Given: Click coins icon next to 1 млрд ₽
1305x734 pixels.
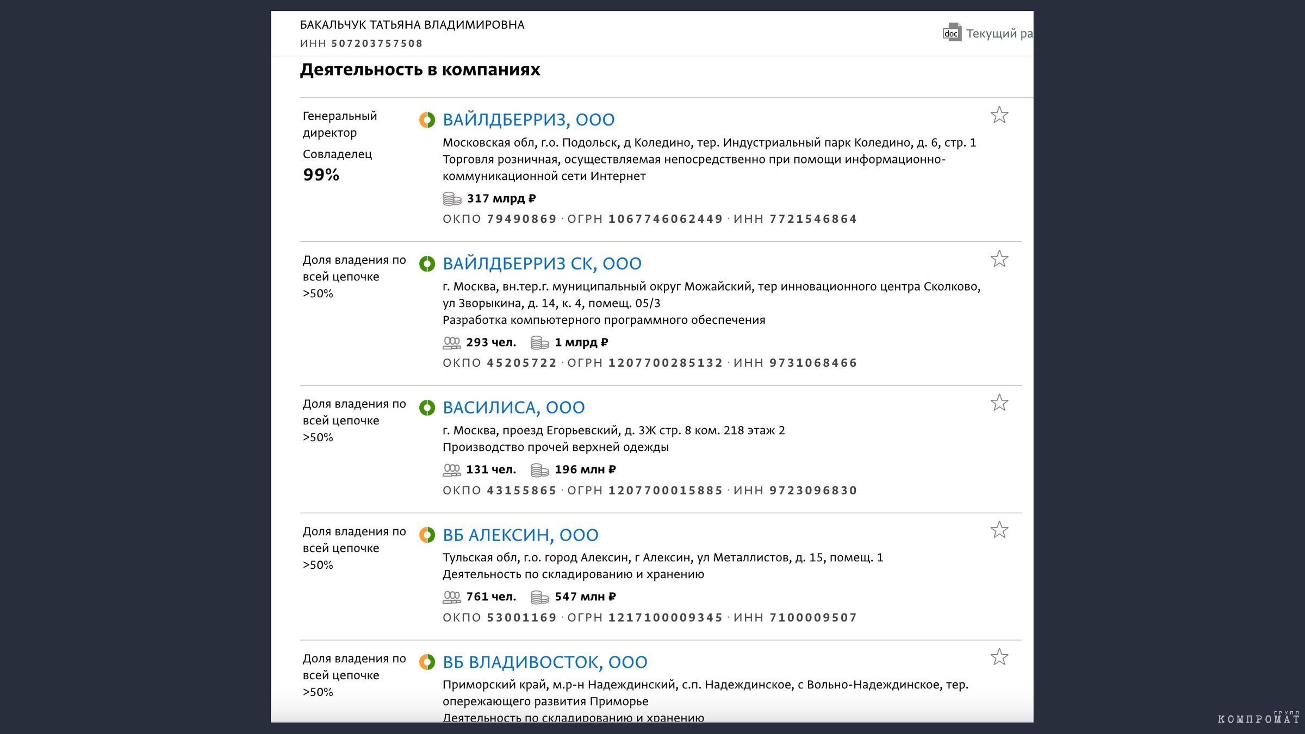Looking at the screenshot, I should tap(539, 343).
